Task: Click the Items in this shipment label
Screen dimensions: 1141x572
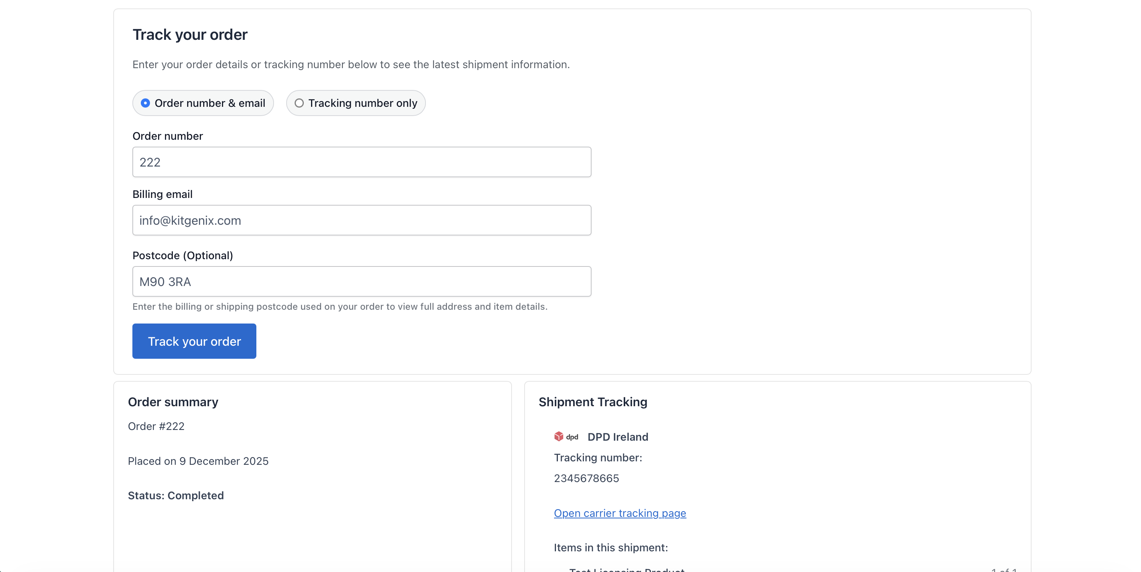Action: click(610, 547)
